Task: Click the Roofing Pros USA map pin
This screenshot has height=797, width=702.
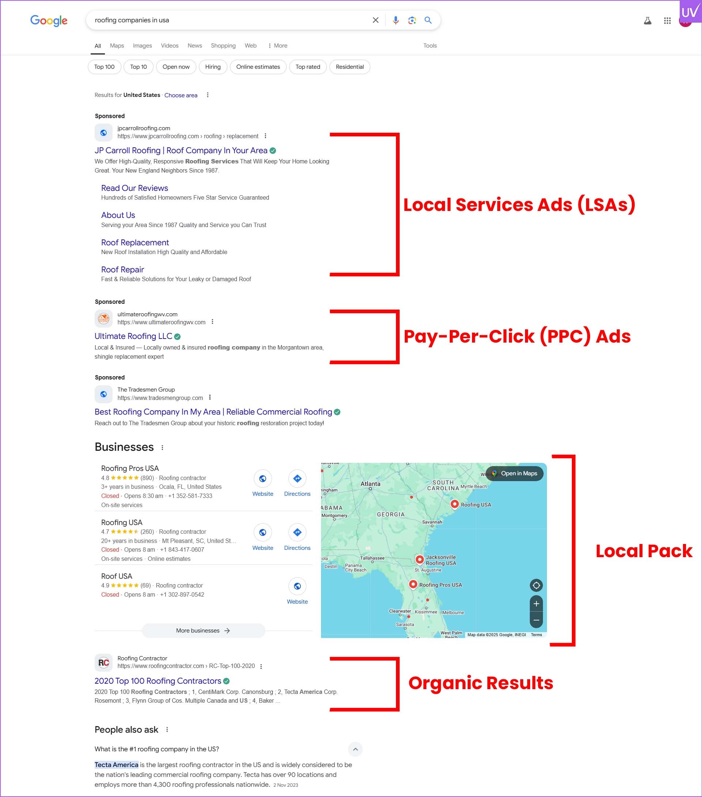Action: click(413, 585)
